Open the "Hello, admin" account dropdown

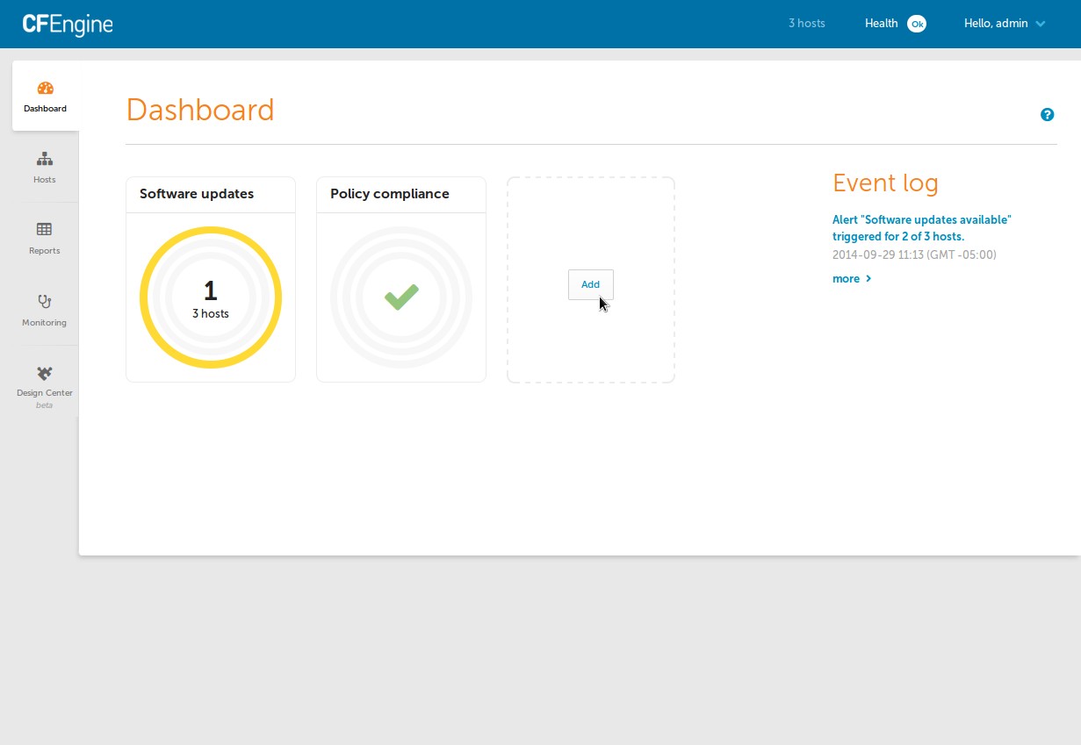tap(1004, 24)
